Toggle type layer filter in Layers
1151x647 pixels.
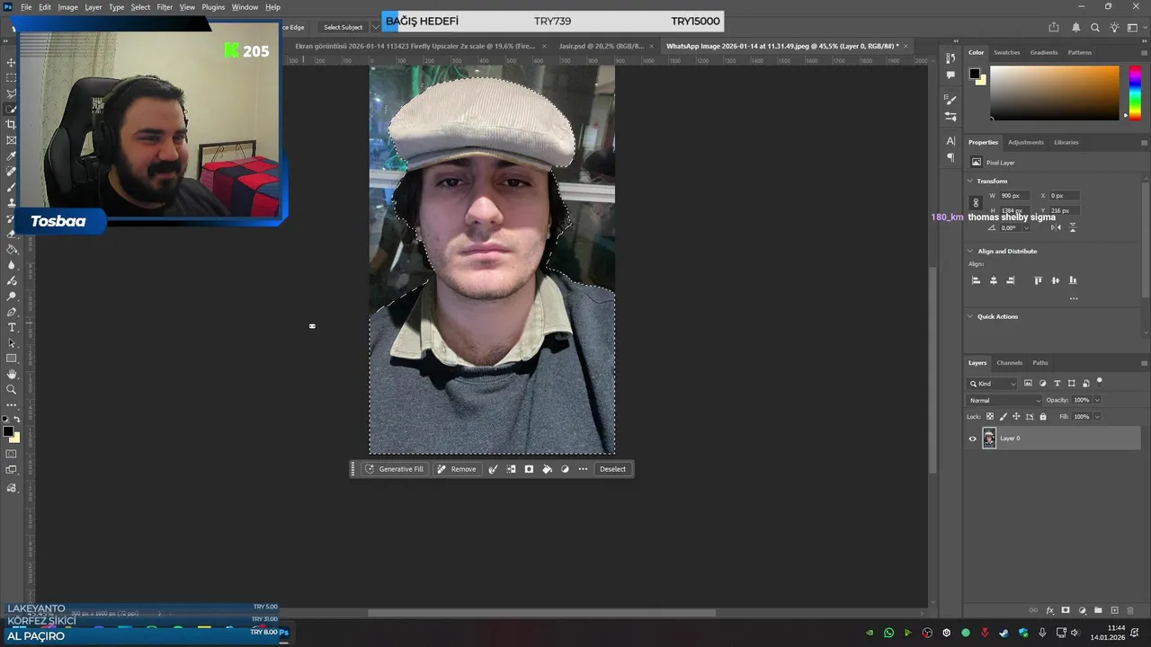[1057, 384]
